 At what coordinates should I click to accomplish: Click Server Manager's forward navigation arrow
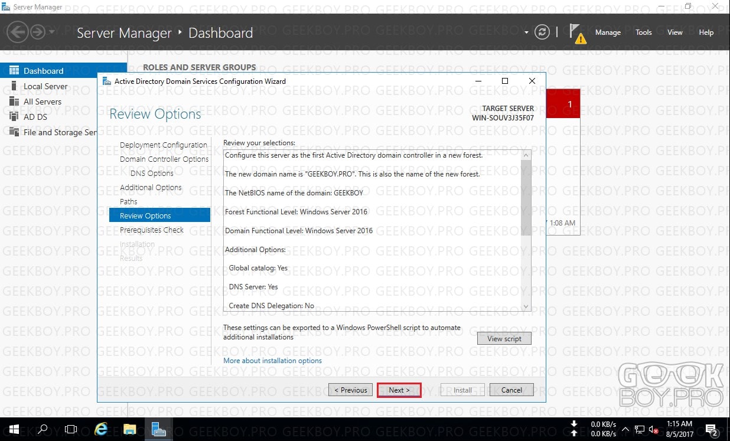click(38, 32)
